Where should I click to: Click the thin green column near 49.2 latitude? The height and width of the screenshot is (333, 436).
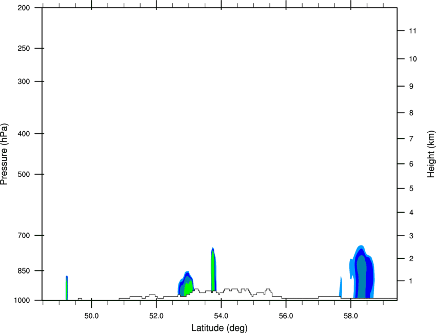[67, 288]
